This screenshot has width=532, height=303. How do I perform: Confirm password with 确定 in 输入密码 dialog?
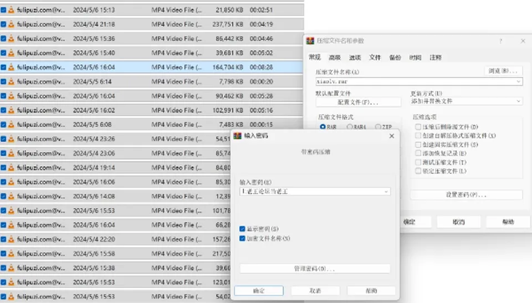point(259,291)
